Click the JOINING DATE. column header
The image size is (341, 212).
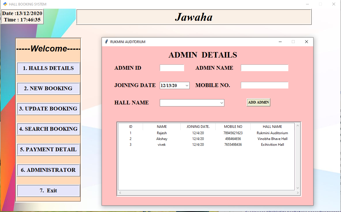pos(198,127)
